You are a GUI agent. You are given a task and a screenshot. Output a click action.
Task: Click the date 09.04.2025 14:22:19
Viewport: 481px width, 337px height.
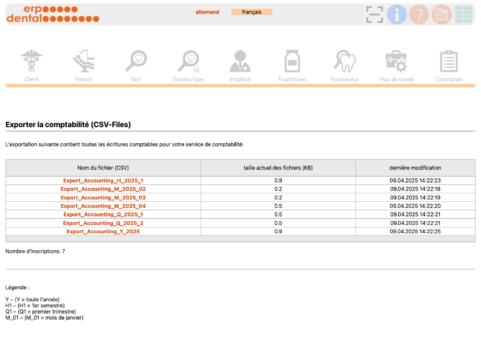click(x=415, y=198)
